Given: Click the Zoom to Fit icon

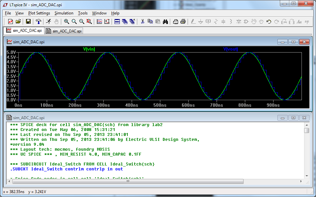Looking at the screenshot, I should pos(89,22).
